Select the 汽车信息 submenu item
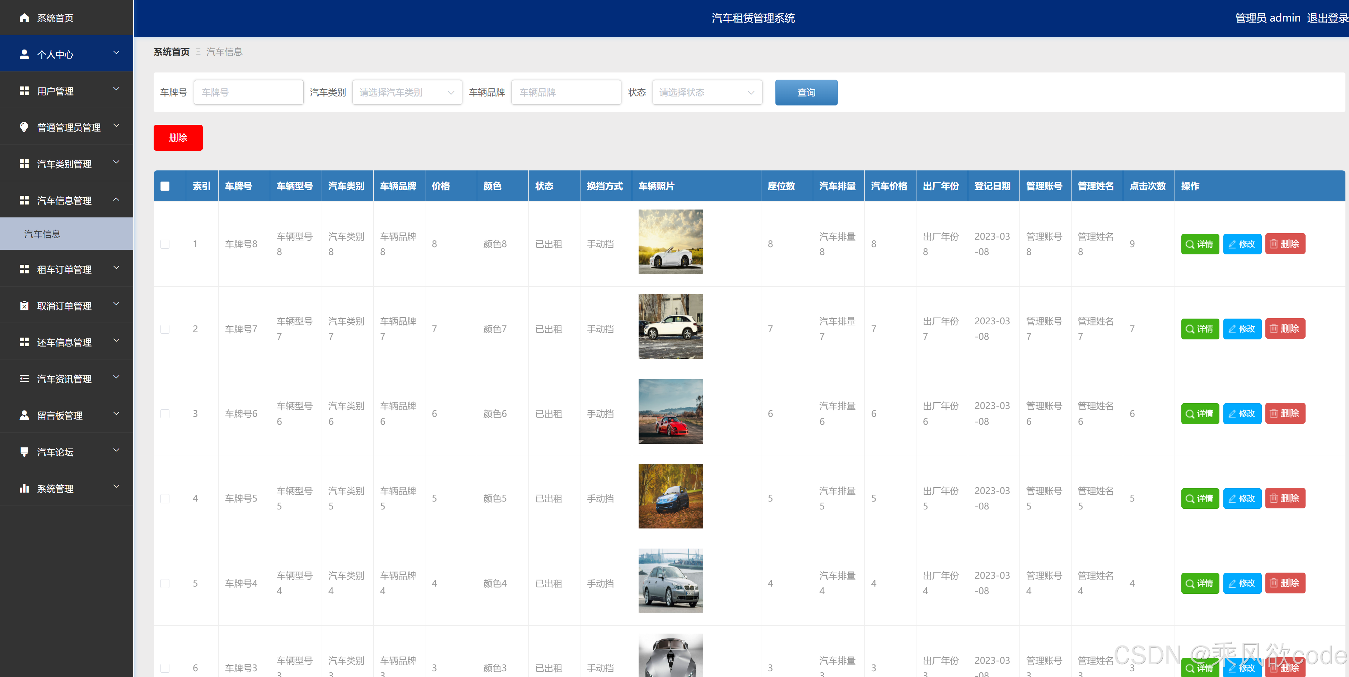 (x=42, y=234)
